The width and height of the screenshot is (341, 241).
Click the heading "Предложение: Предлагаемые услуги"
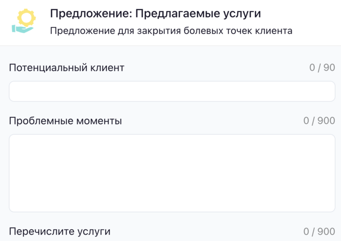pos(155,14)
